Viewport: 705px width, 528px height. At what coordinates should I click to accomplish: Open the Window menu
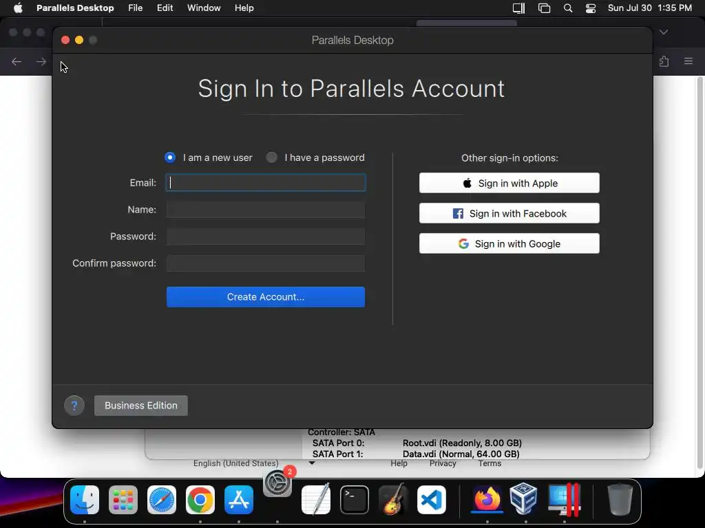(204, 8)
